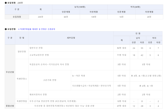Click the 모집정원 section heading
This screenshot has height=109, width=167.
coord(12,3)
